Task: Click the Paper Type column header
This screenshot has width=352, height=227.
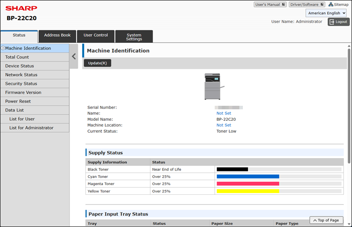Action: coord(287,223)
